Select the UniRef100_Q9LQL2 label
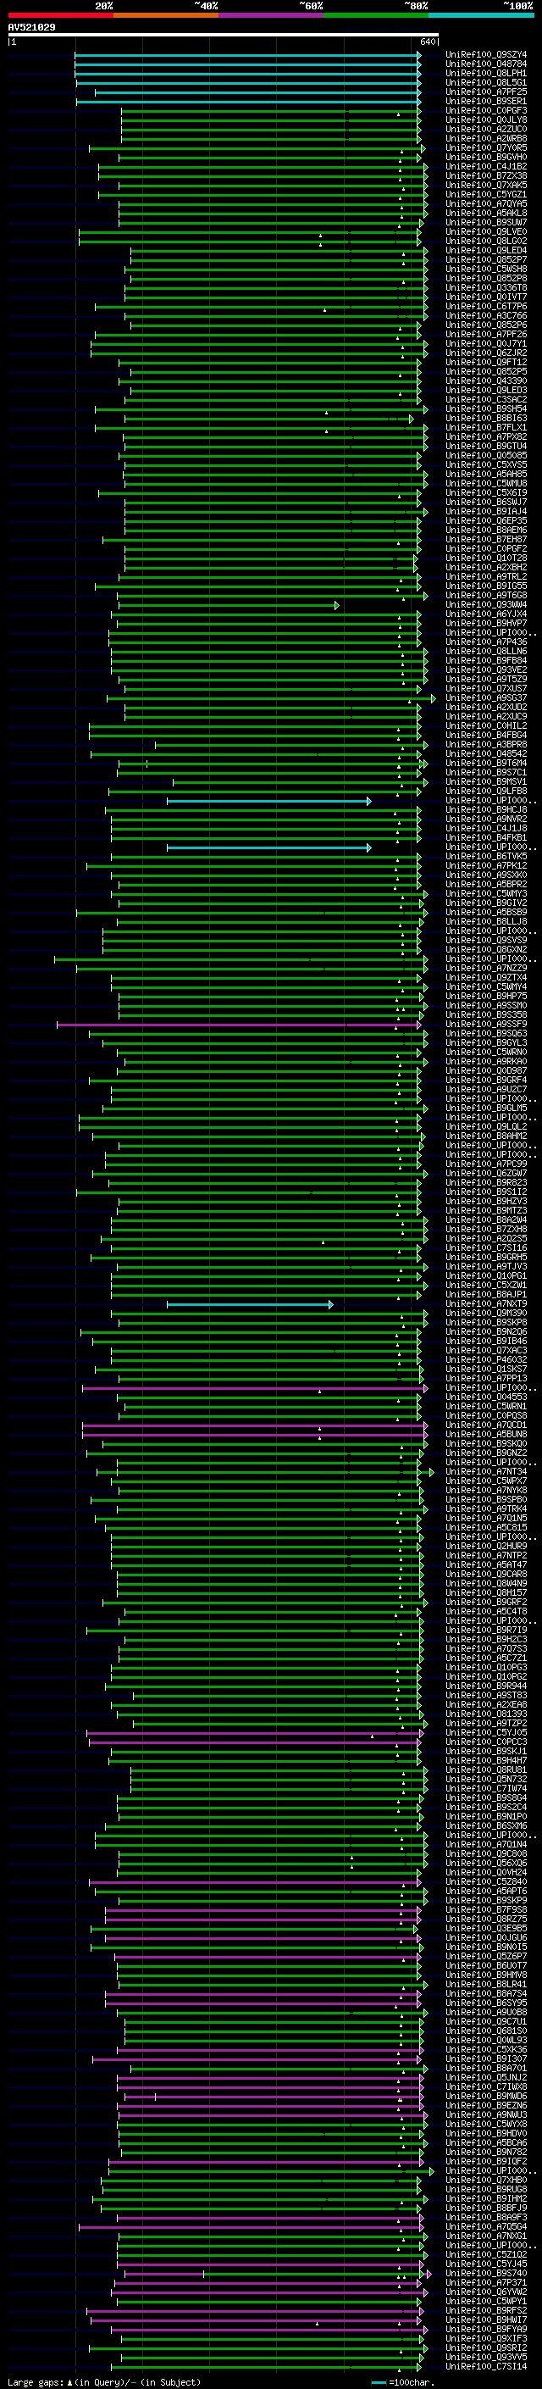This screenshot has width=542, height=2389. 486,1127
